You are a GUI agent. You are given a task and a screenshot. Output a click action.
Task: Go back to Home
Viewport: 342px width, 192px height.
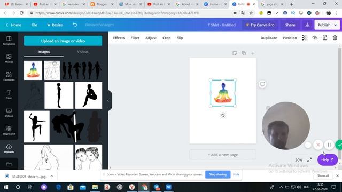click(13, 25)
